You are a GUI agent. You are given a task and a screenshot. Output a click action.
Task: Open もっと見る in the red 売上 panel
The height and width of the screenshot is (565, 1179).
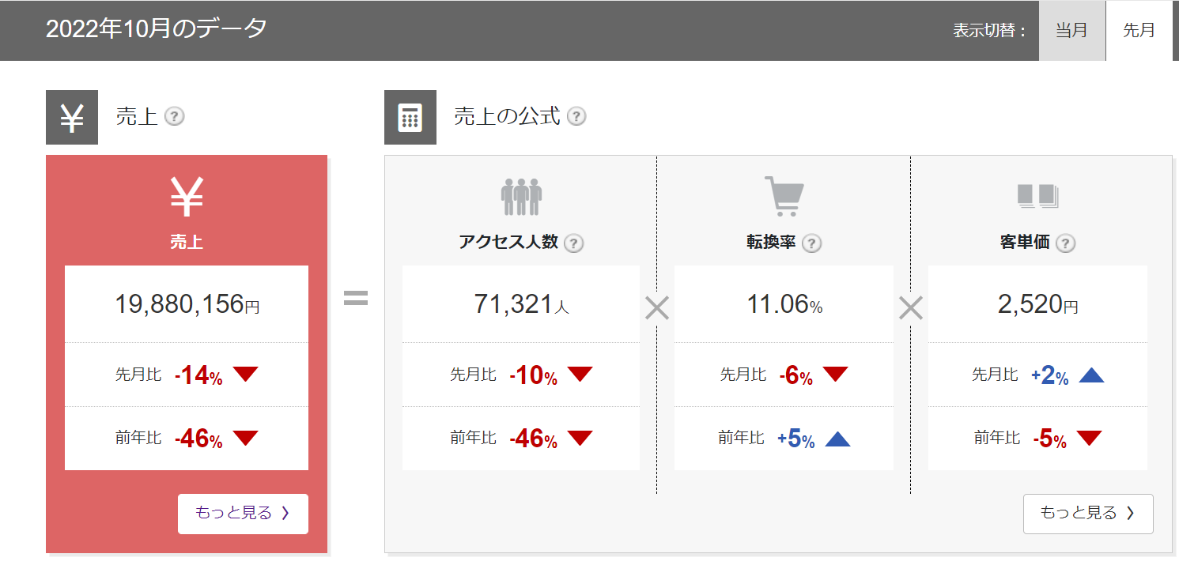tap(243, 514)
